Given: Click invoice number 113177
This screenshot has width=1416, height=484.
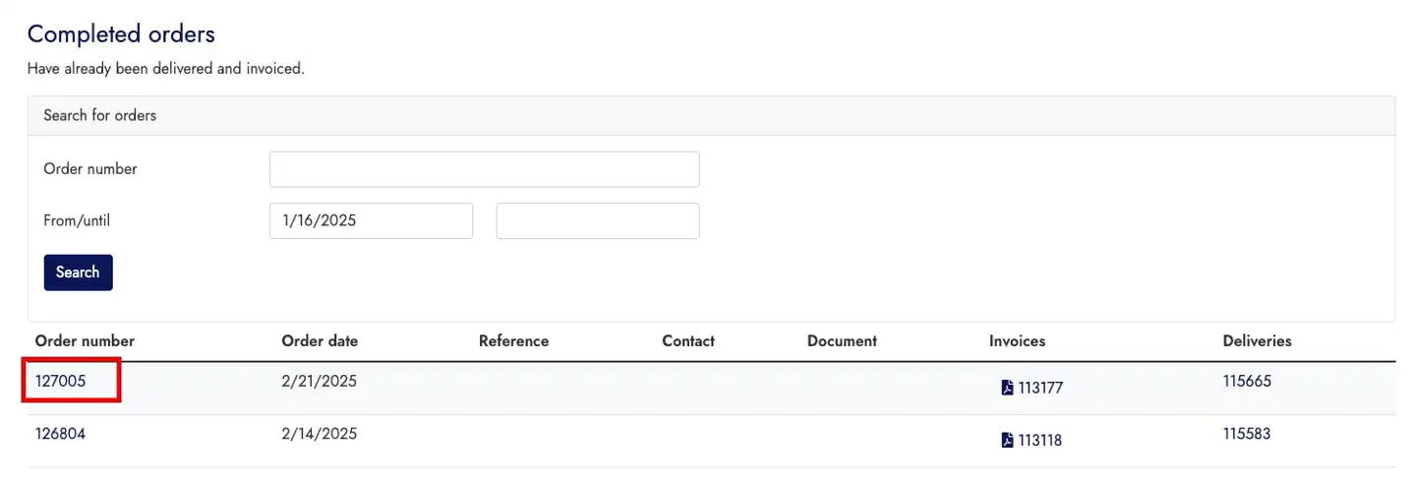Looking at the screenshot, I should pos(1040,388).
